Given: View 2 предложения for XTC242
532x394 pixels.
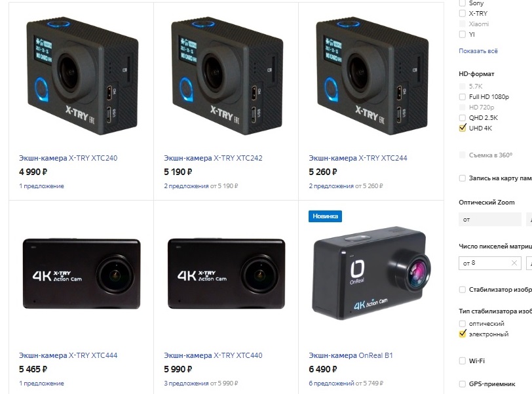Looking at the screenshot, I should point(186,186).
